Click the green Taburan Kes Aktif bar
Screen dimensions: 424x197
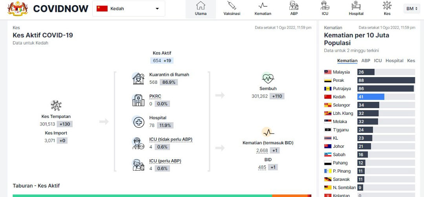click(x=142, y=196)
